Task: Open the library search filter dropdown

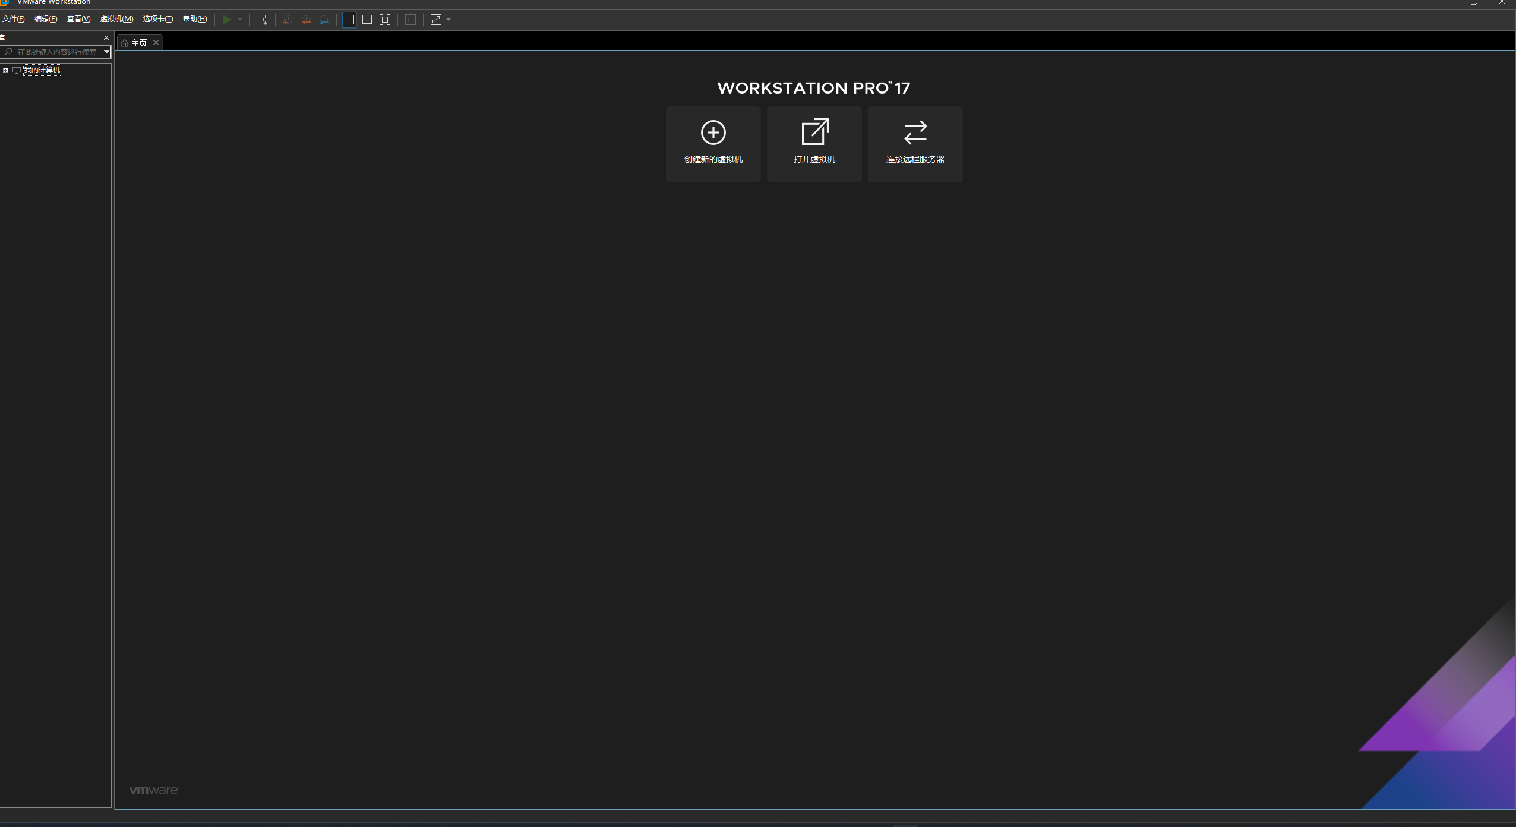Action: coord(106,52)
